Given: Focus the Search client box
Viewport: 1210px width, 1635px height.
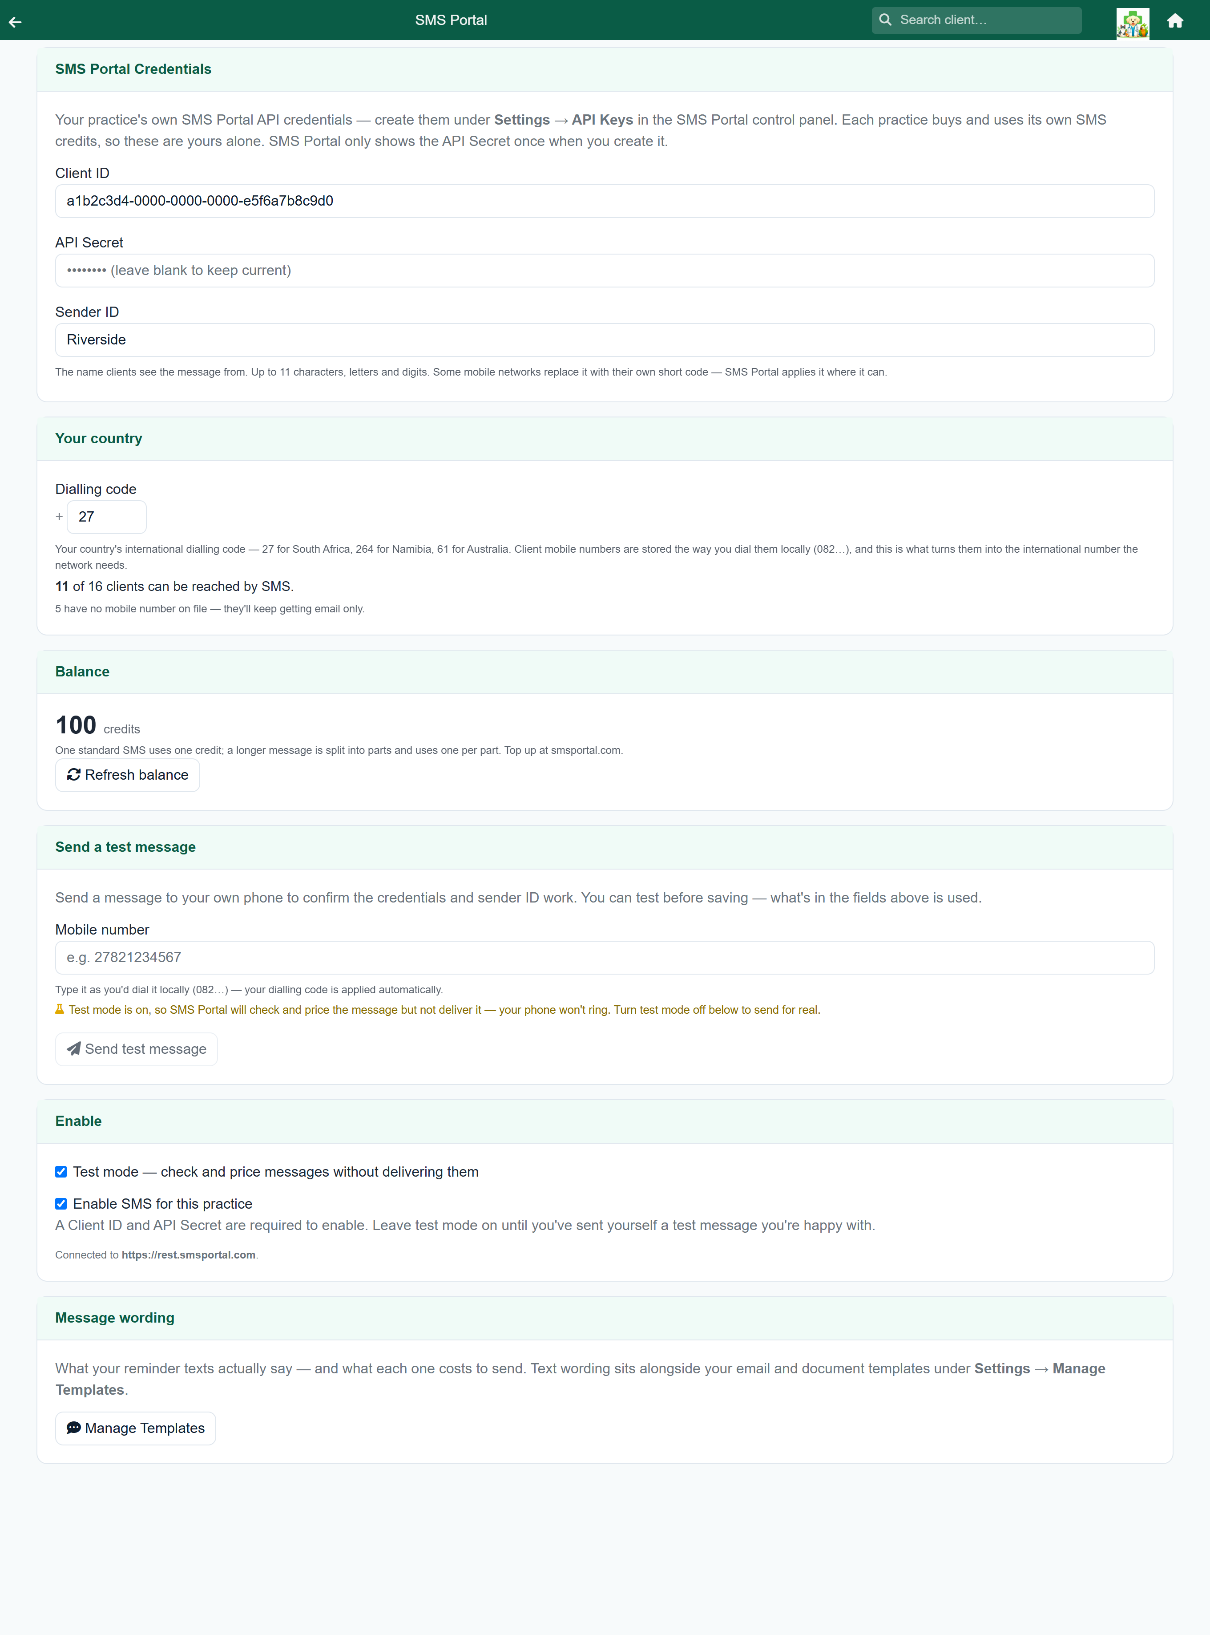Looking at the screenshot, I should tap(976, 20).
